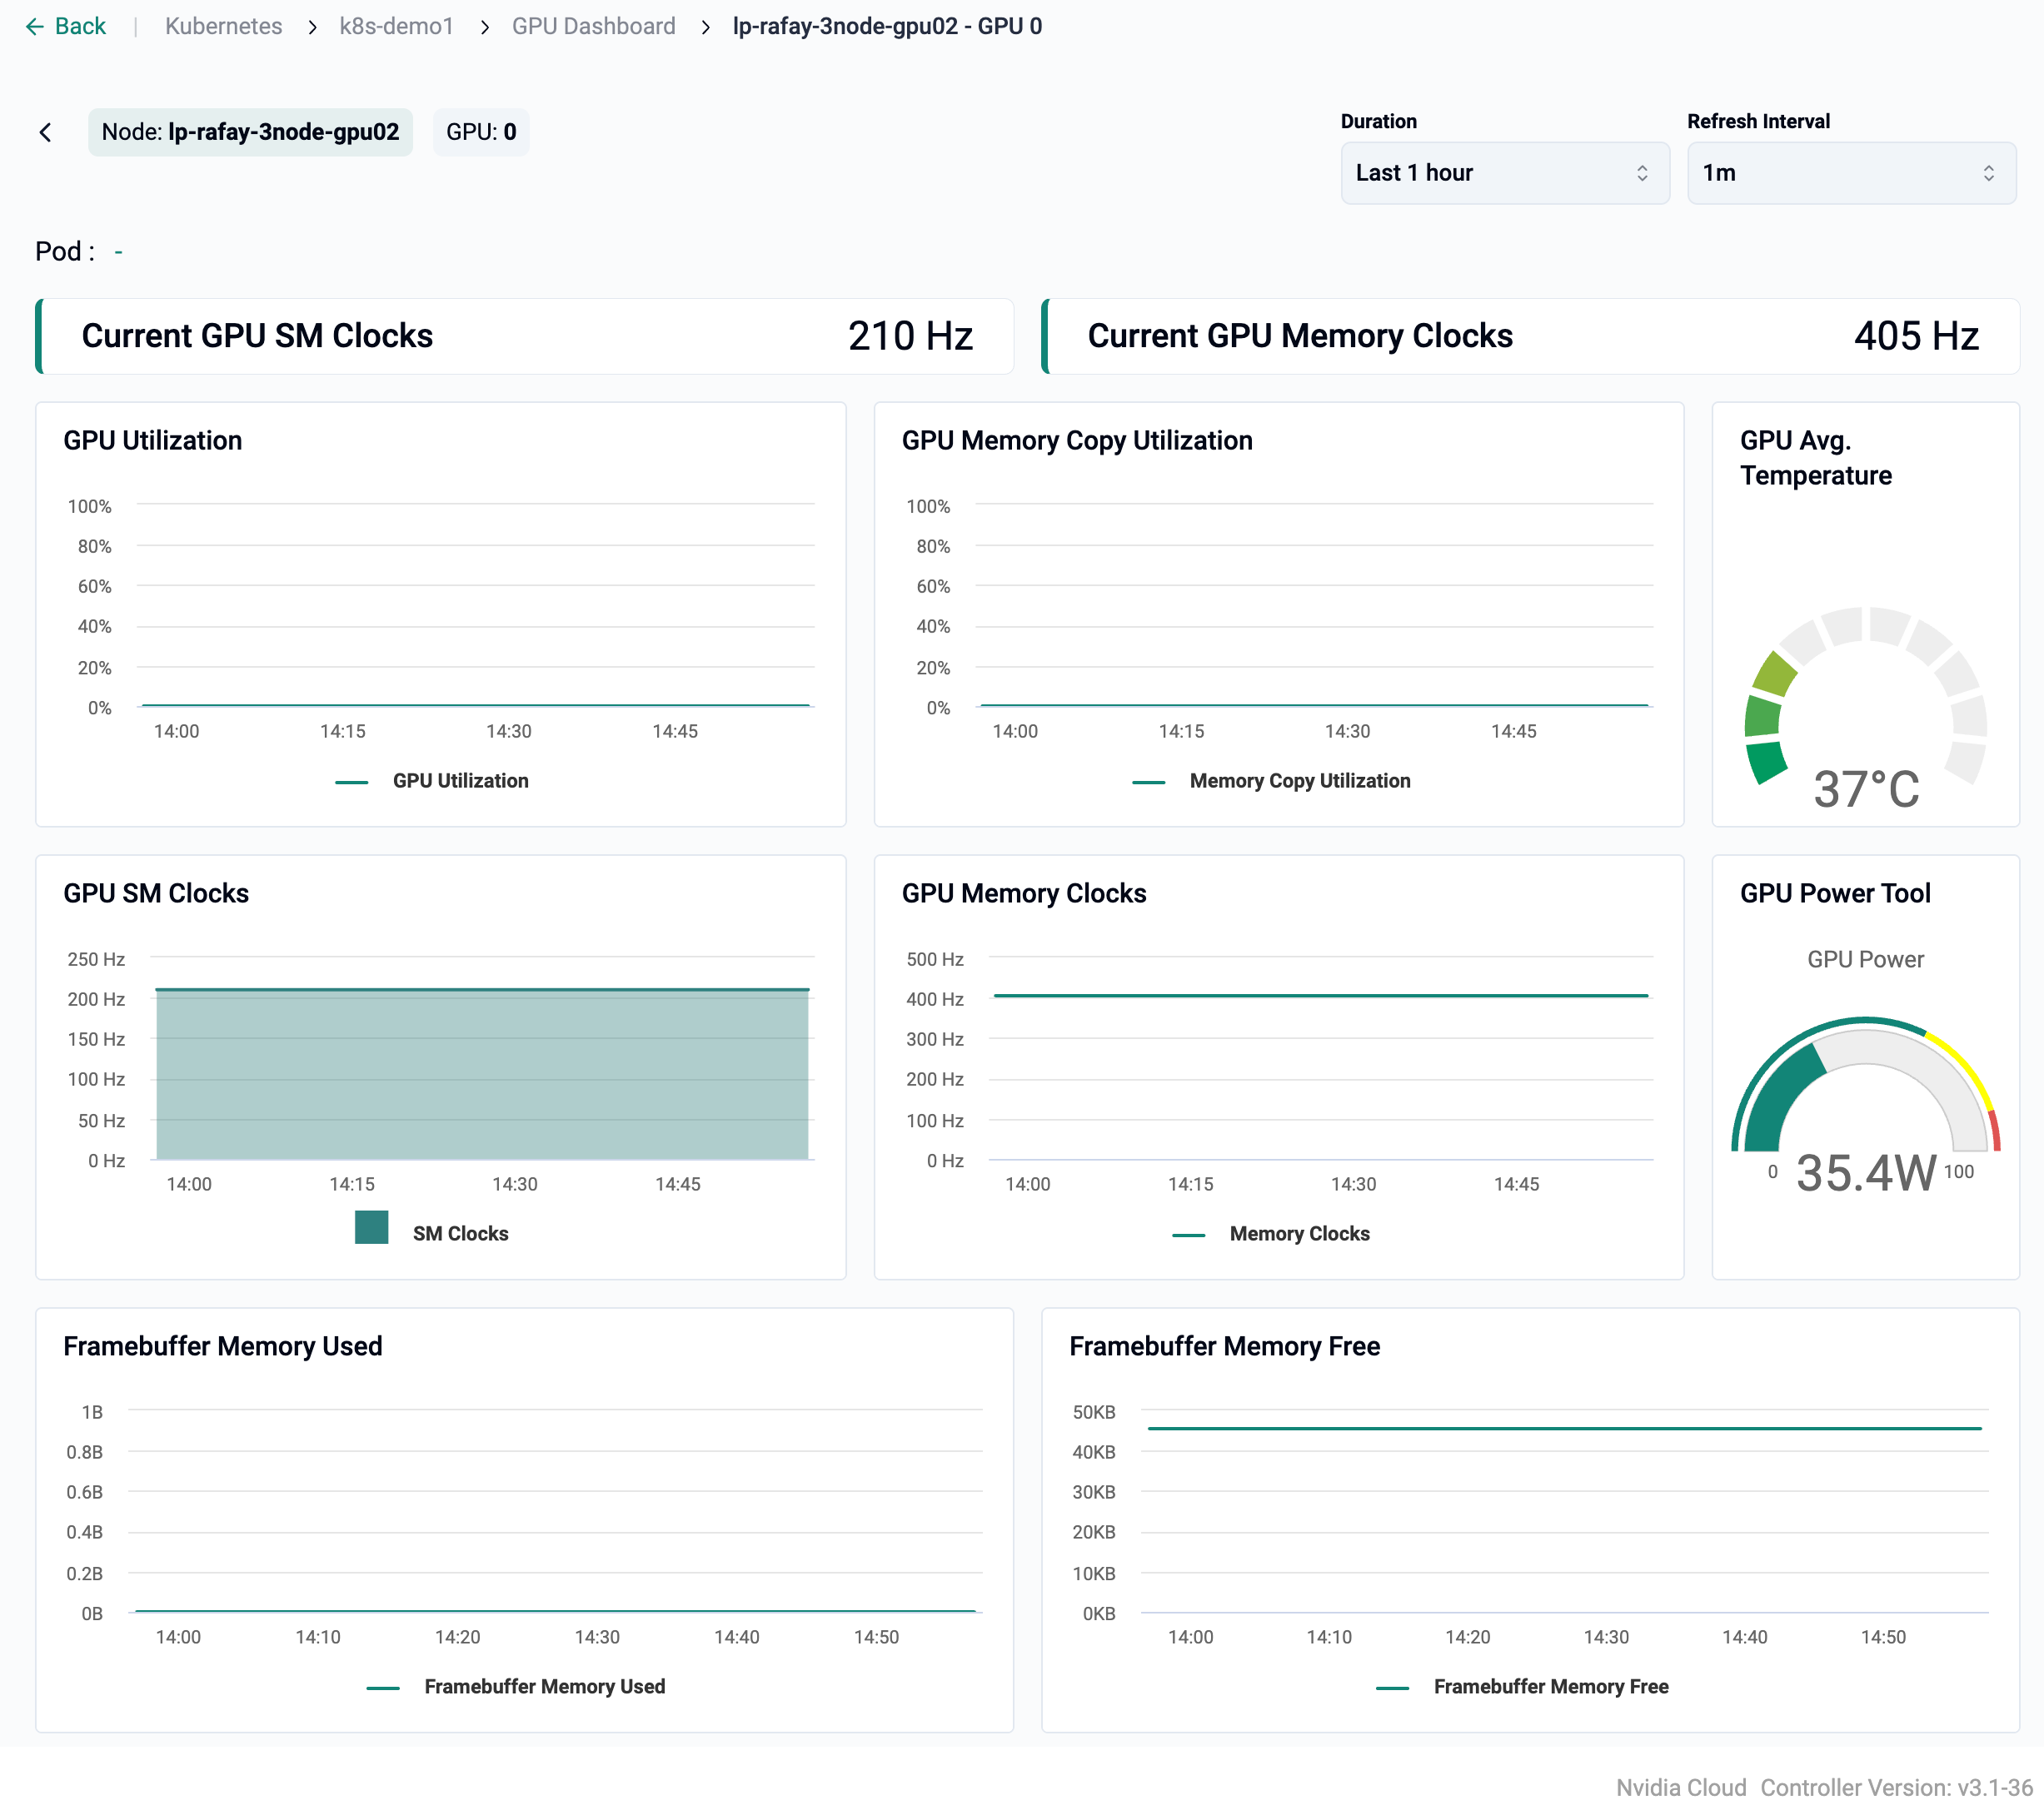Click the Pod dash link

pyautogui.click(x=119, y=252)
